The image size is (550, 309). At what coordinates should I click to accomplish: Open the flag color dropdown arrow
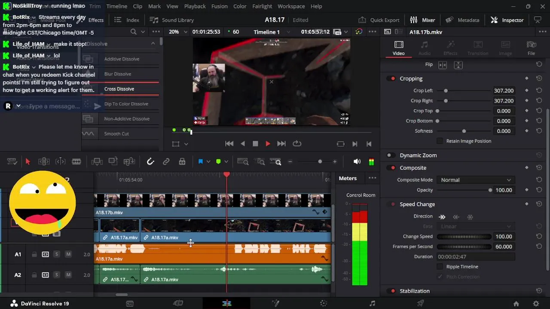point(208,162)
